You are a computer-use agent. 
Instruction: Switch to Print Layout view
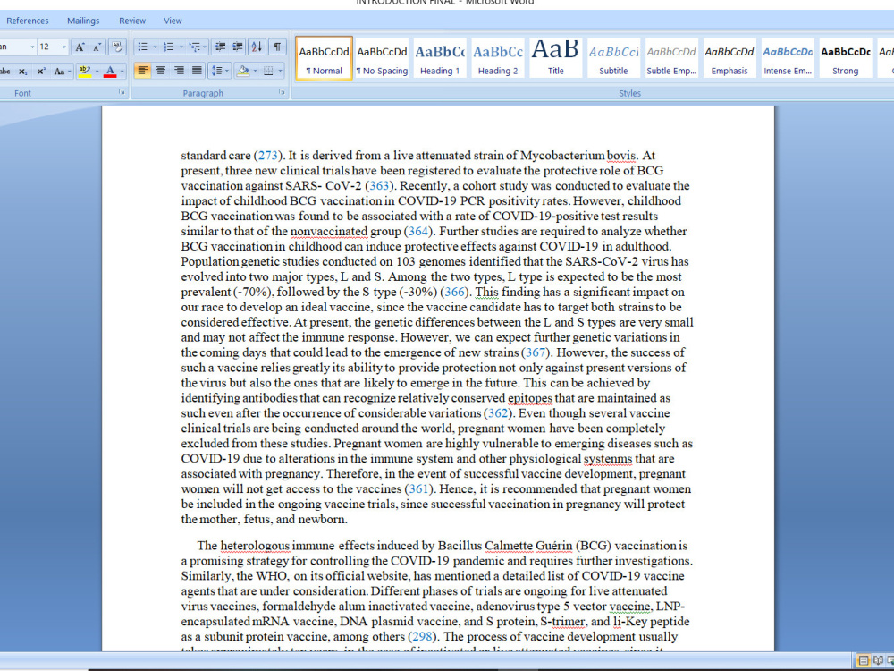(x=864, y=661)
